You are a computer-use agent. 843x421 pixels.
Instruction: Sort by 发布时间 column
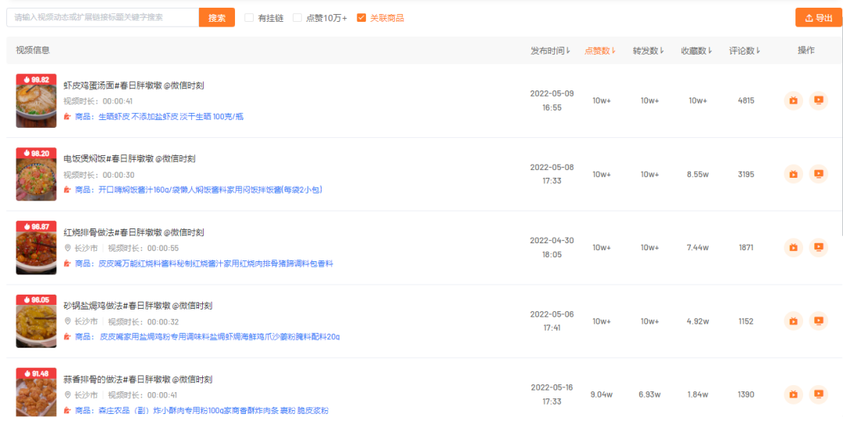(550, 51)
